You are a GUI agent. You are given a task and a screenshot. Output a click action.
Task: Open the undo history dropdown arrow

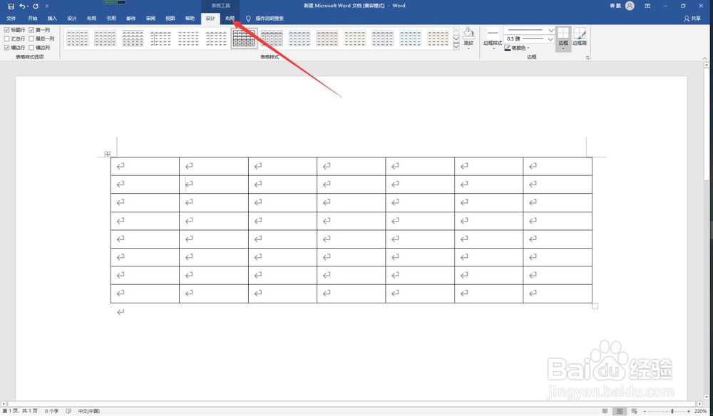28,6
